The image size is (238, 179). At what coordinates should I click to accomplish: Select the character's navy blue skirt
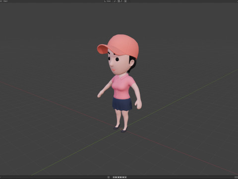click(122, 104)
